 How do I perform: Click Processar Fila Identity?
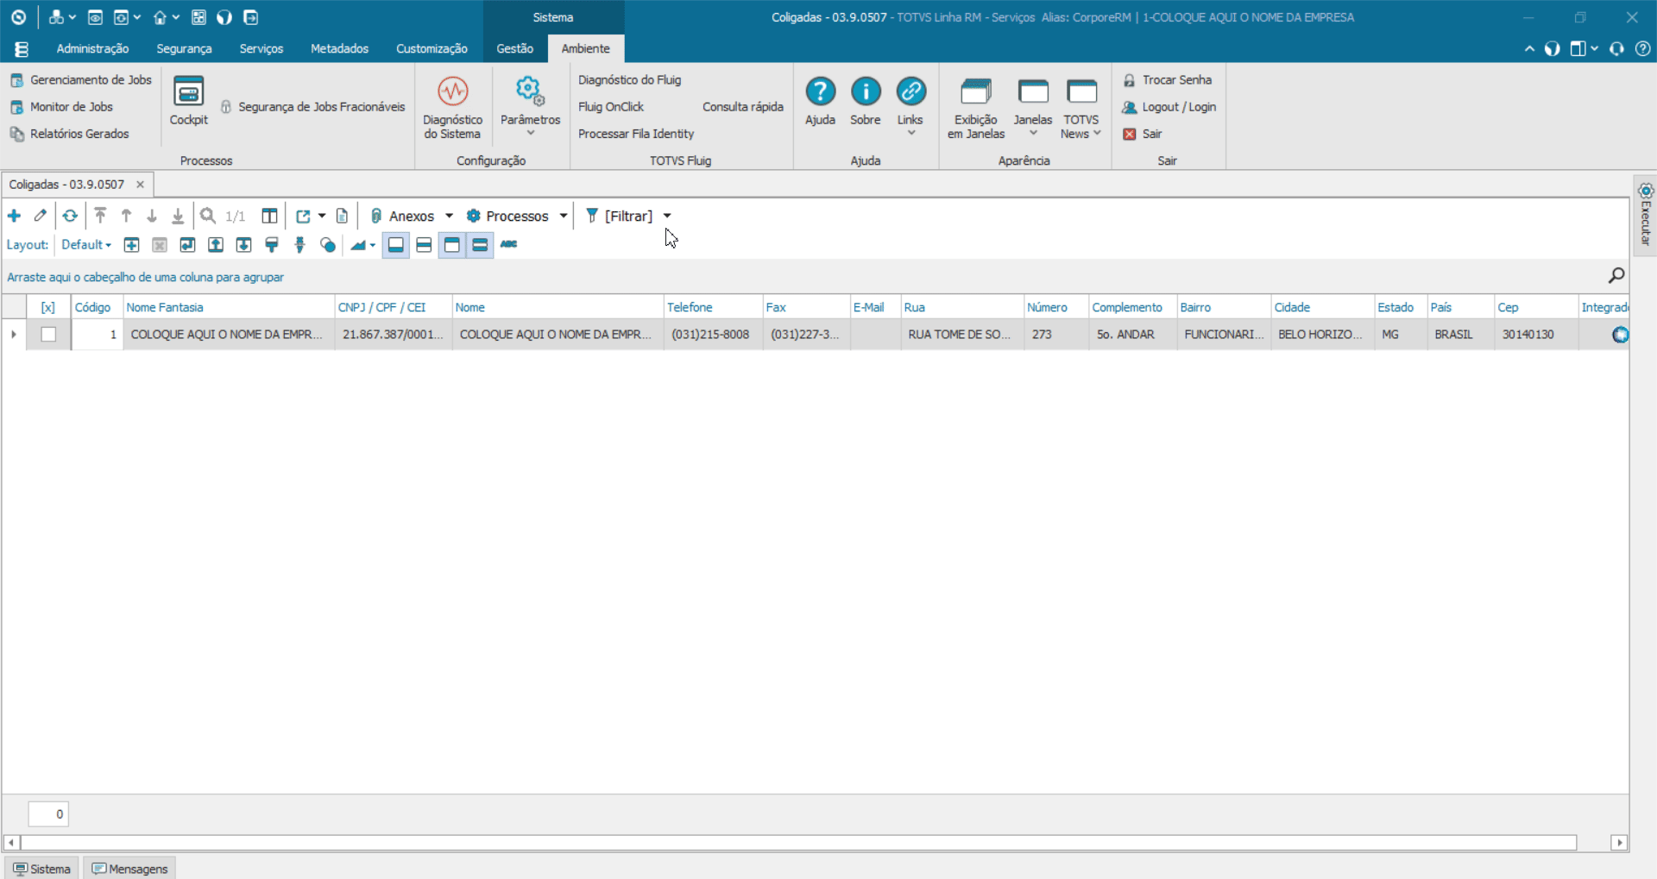click(x=636, y=134)
